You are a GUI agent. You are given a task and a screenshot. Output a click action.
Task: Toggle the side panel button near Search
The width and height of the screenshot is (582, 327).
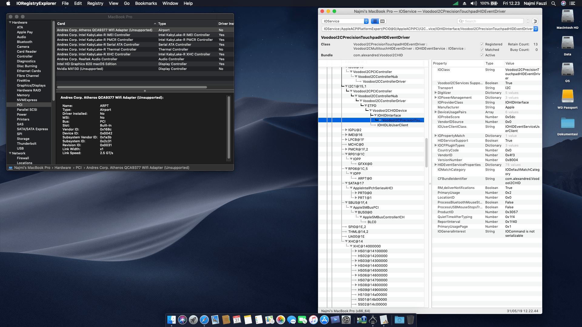pos(535,21)
